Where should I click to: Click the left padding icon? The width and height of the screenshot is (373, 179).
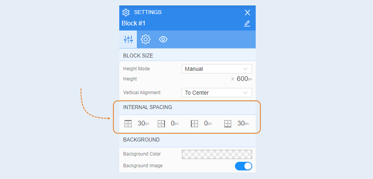tap(195, 124)
